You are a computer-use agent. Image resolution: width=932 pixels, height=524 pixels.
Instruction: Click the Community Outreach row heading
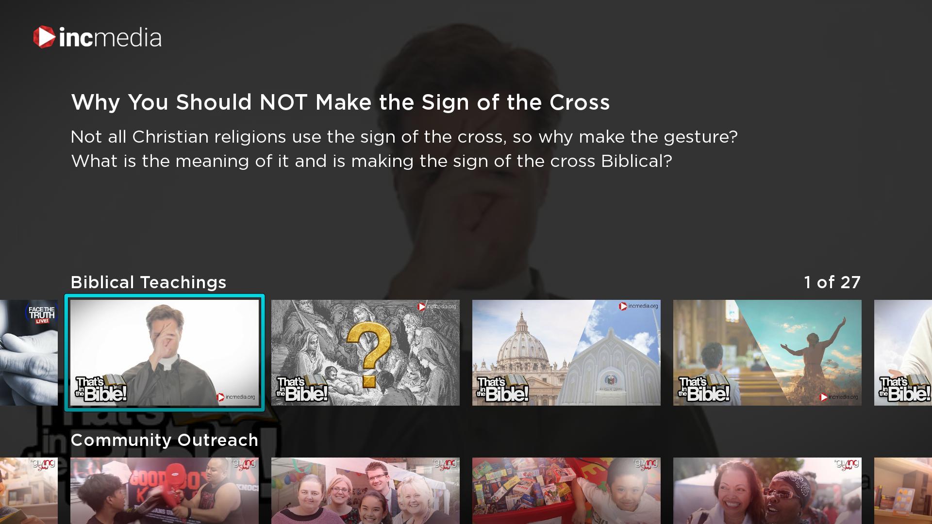pyautogui.click(x=165, y=440)
